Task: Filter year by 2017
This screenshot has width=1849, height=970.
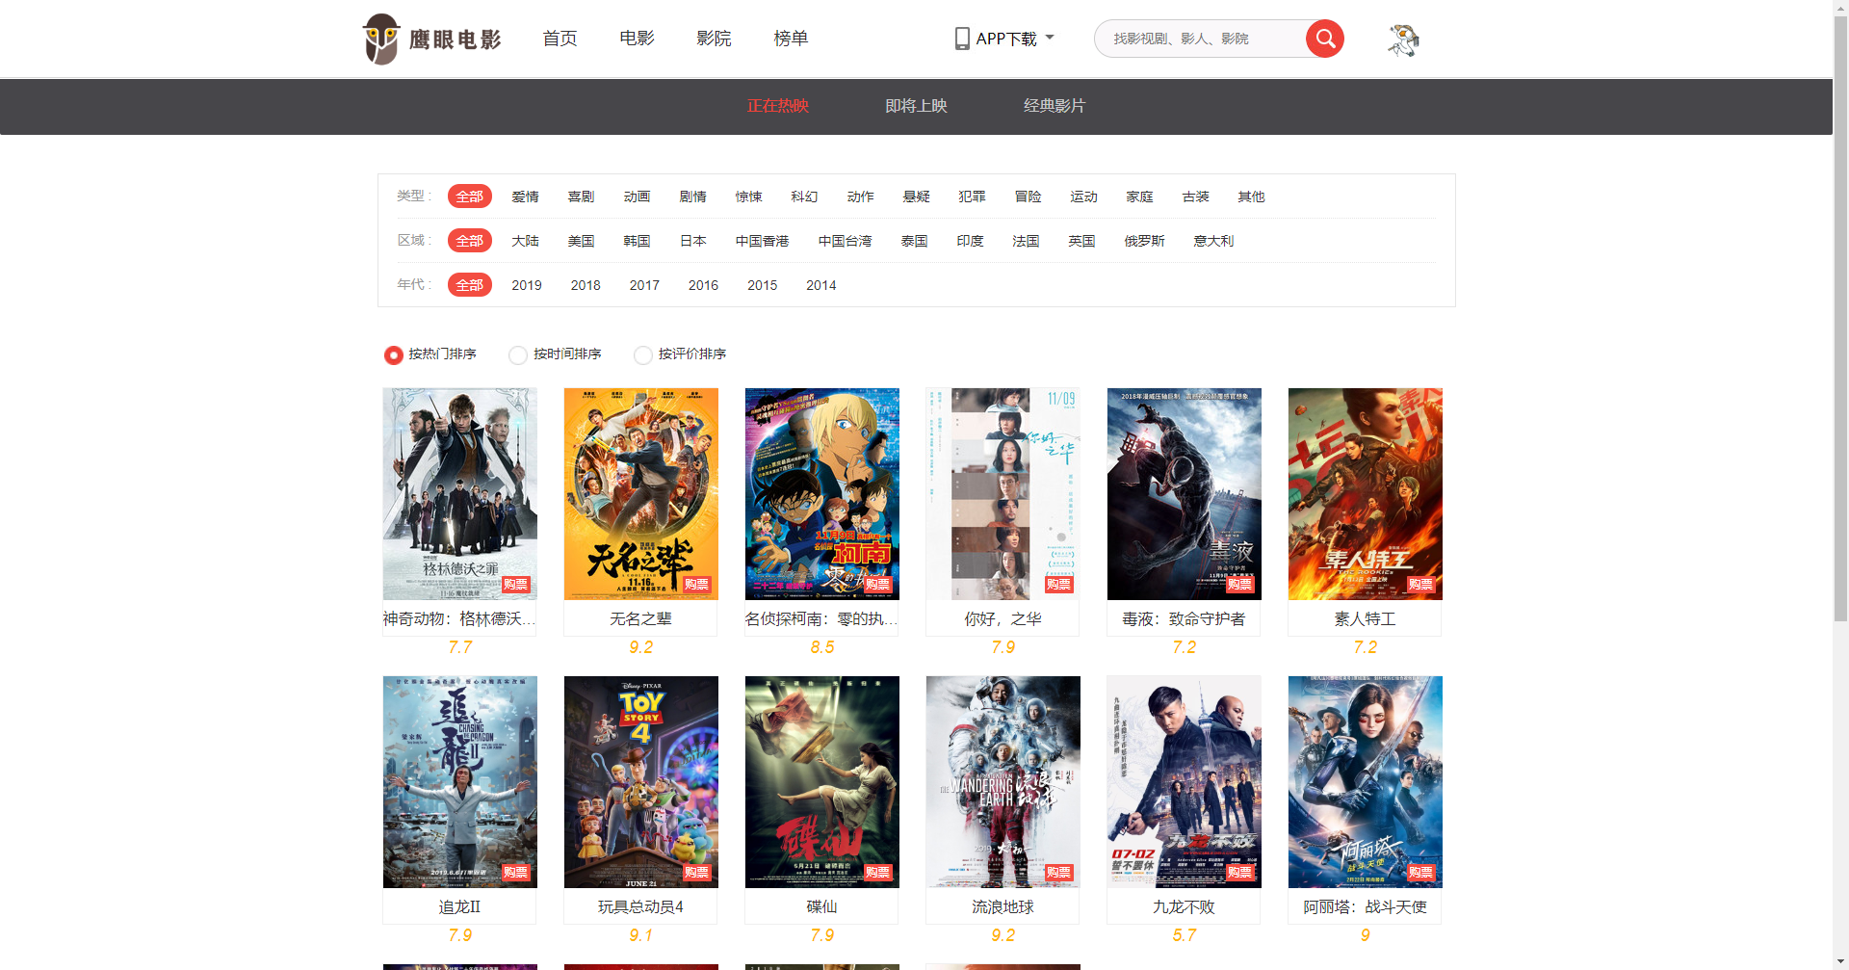Action: click(x=644, y=285)
